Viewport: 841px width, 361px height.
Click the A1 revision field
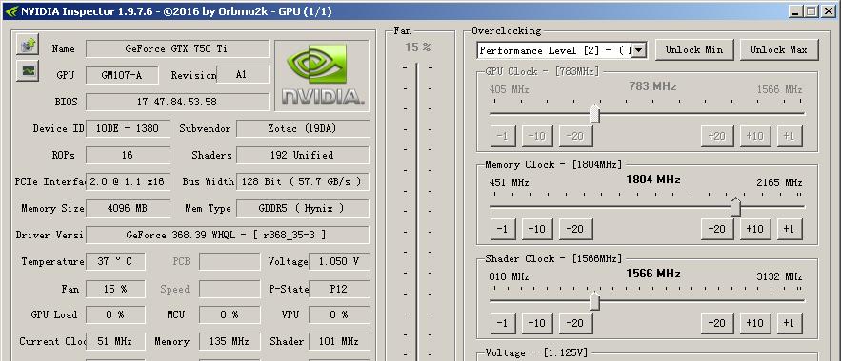click(x=243, y=75)
